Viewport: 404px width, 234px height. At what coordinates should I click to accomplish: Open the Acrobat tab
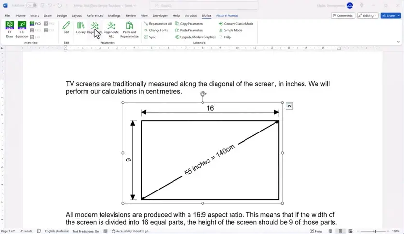click(x=191, y=16)
